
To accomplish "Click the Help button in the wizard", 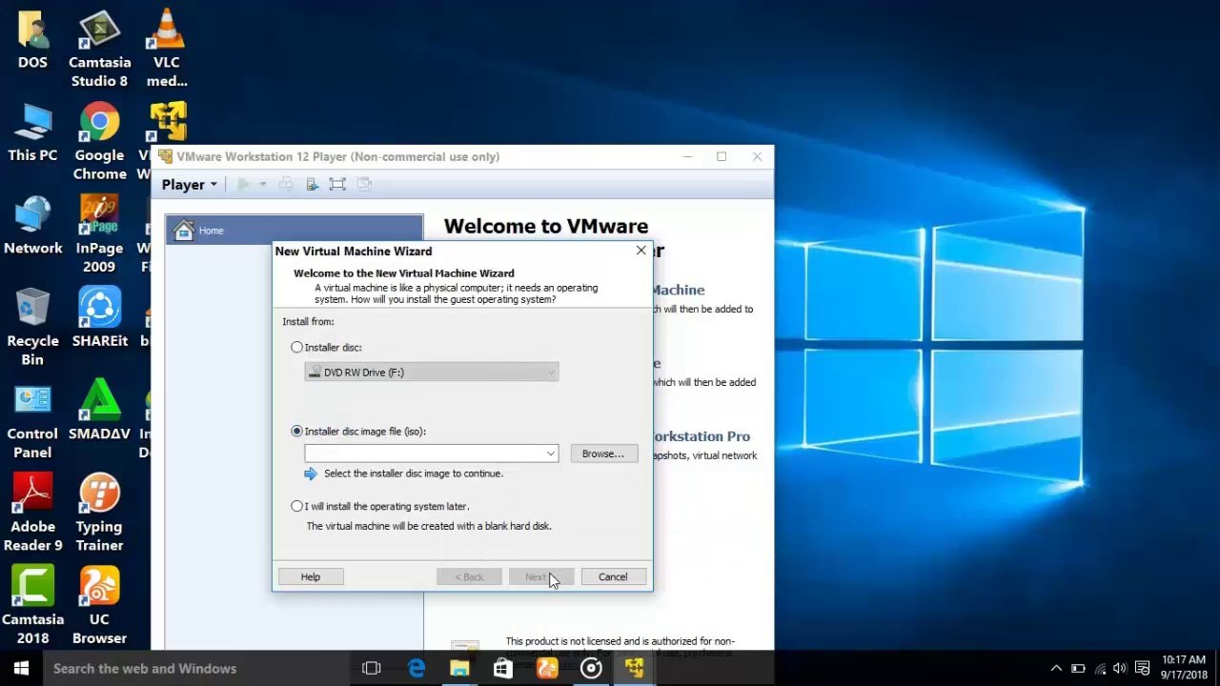I will pyautogui.click(x=311, y=576).
